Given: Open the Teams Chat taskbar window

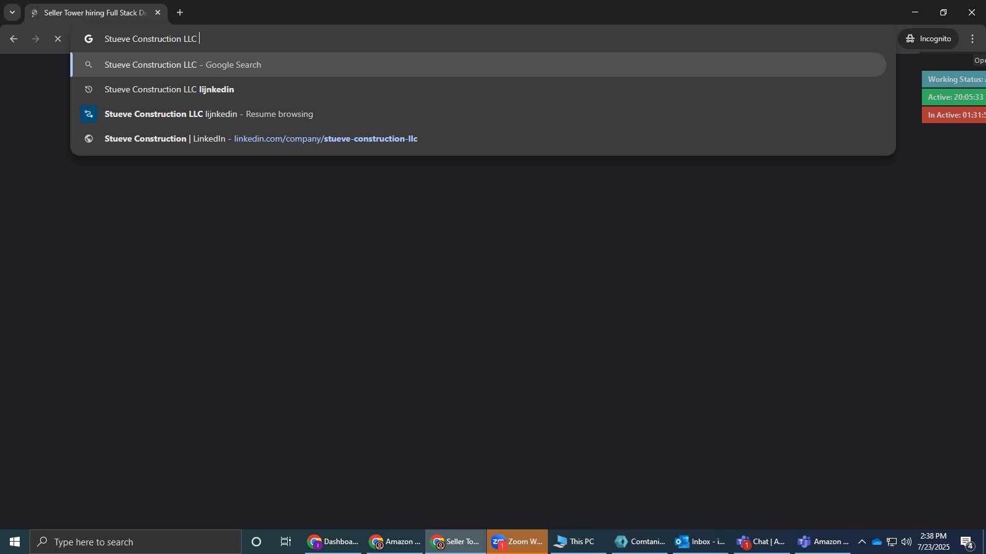Looking at the screenshot, I should pyautogui.click(x=762, y=542).
